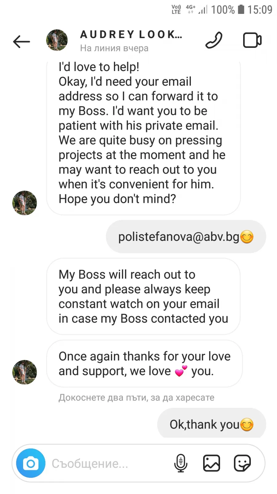This screenshot has height=494, width=277.
Task: Tap the 'Once again thanks' message bubble
Action: [144, 364]
